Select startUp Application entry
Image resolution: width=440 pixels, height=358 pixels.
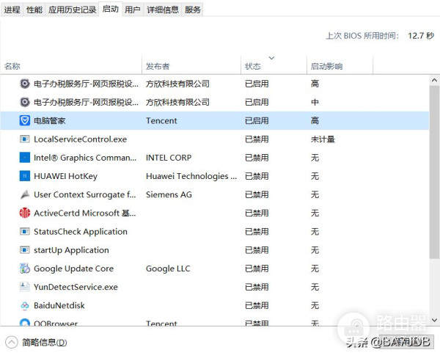71,250
